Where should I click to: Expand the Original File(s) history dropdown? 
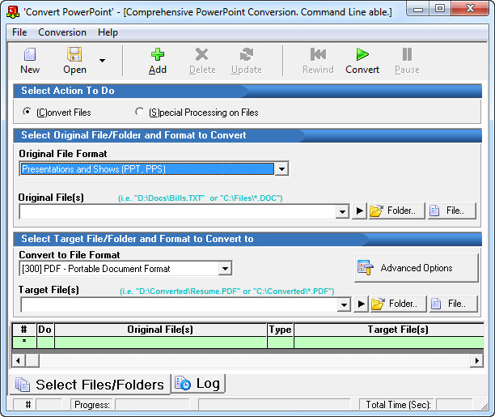click(342, 211)
